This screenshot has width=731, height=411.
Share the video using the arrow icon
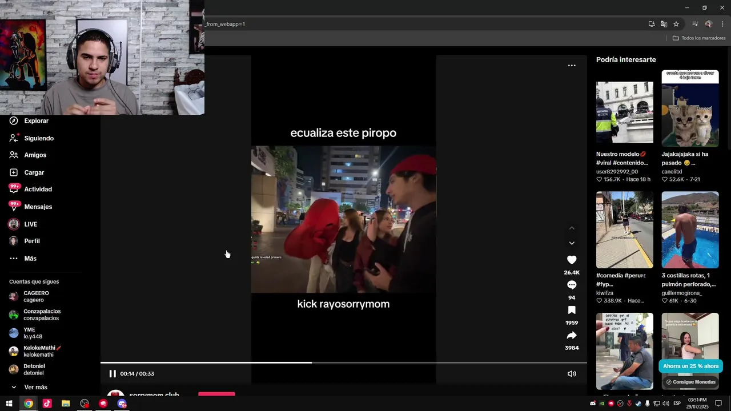tap(572, 335)
